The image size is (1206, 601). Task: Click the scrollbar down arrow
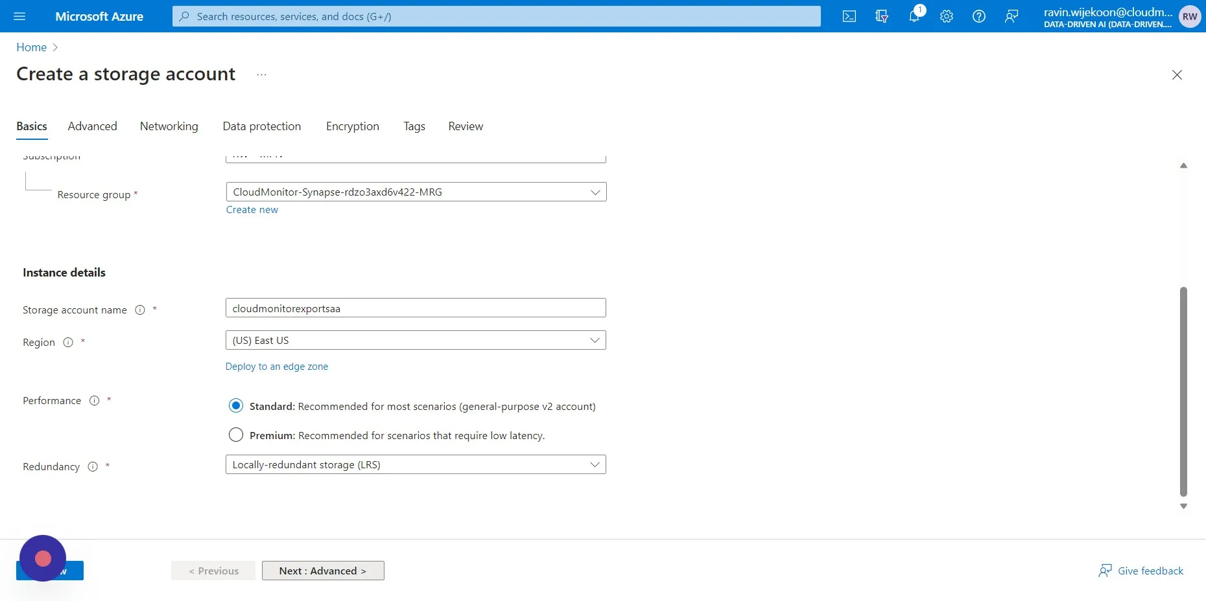pyautogui.click(x=1183, y=506)
